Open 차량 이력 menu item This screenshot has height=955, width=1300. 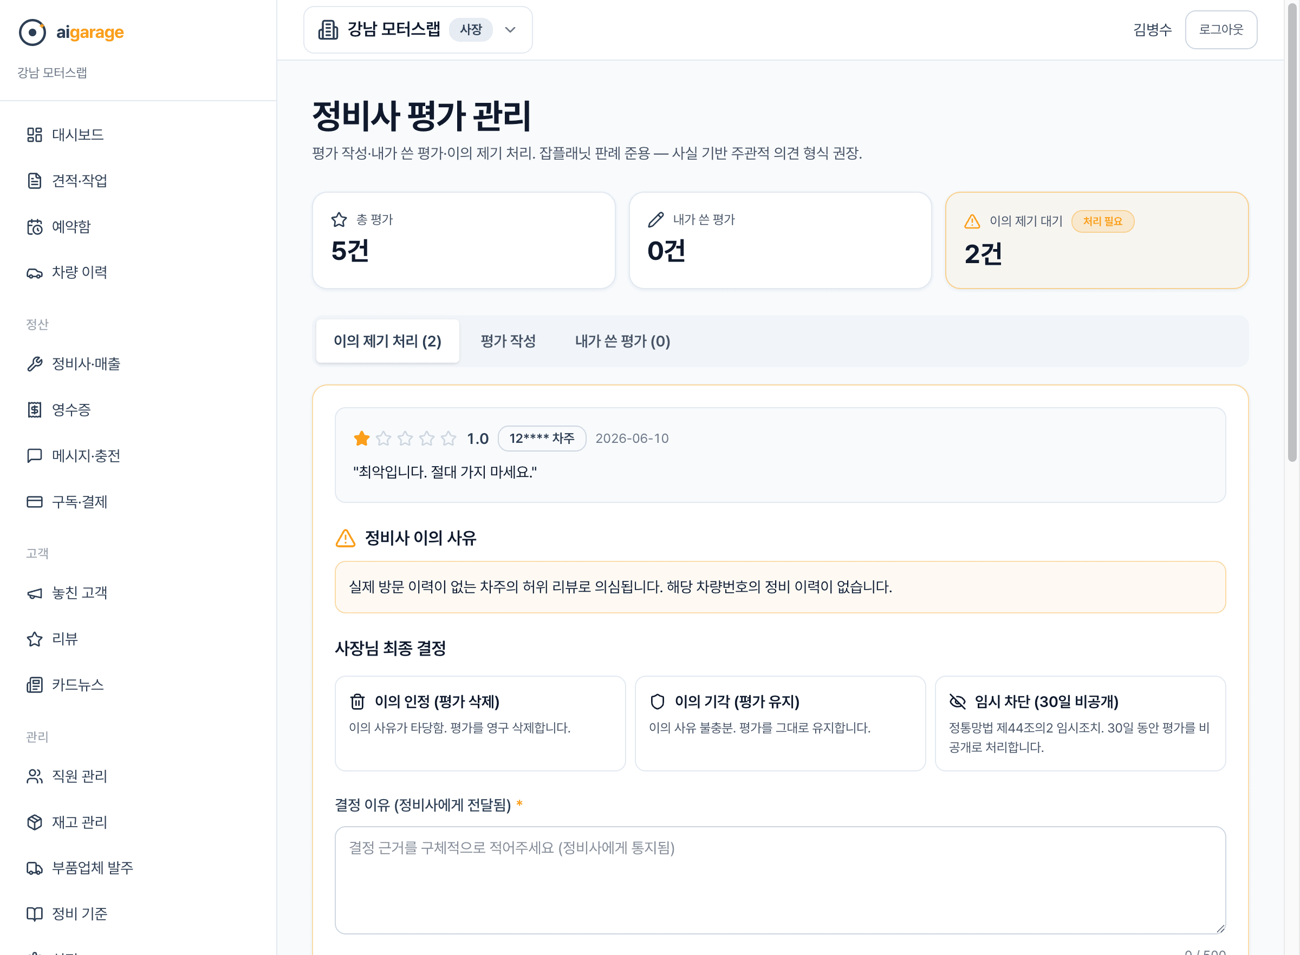click(138, 273)
